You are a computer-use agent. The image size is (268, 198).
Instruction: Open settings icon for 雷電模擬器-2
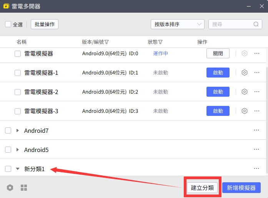[245, 92]
